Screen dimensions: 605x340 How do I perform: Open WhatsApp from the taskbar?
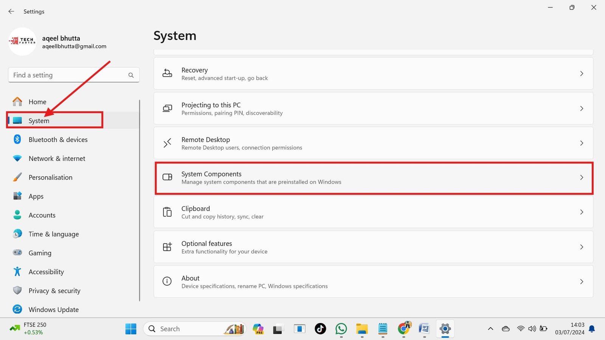(x=341, y=329)
